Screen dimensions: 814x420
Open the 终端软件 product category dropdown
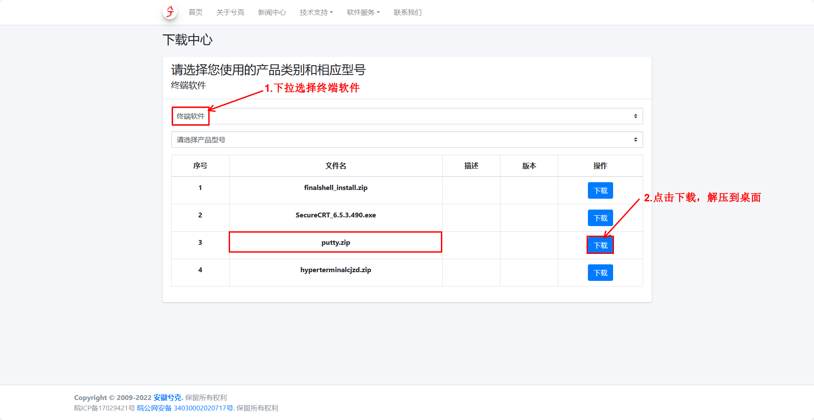(407, 116)
